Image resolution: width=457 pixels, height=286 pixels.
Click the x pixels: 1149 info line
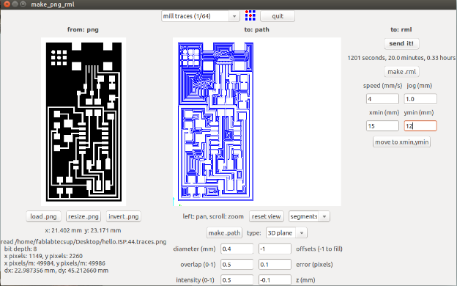click(x=43, y=256)
